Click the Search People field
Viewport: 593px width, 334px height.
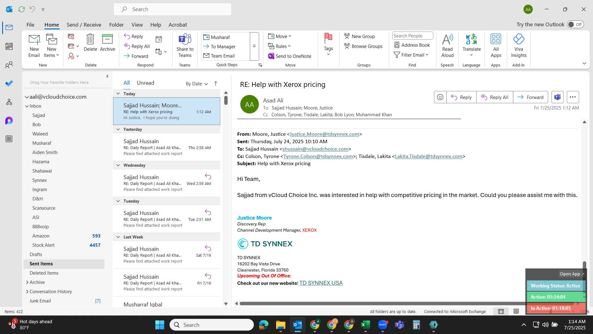pos(412,36)
